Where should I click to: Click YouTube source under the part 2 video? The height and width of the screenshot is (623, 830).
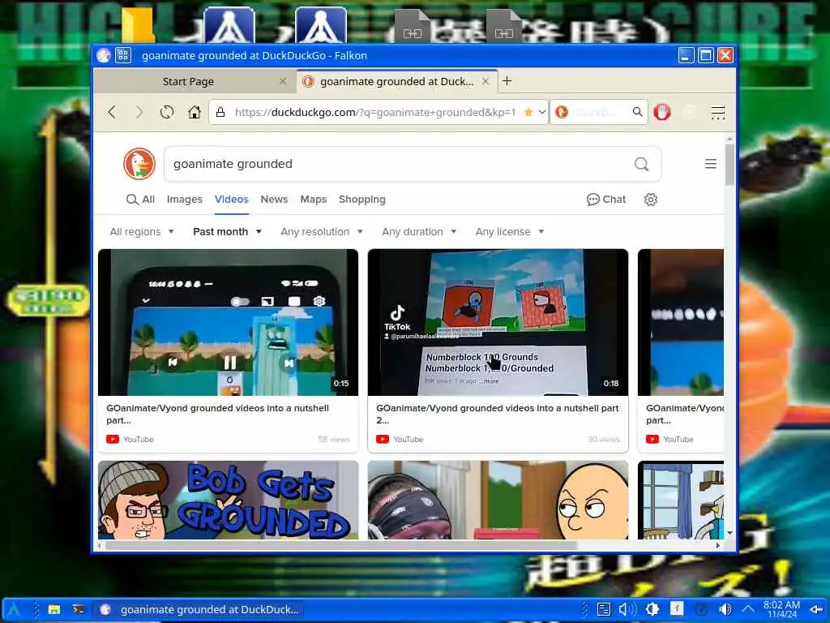click(400, 439)
